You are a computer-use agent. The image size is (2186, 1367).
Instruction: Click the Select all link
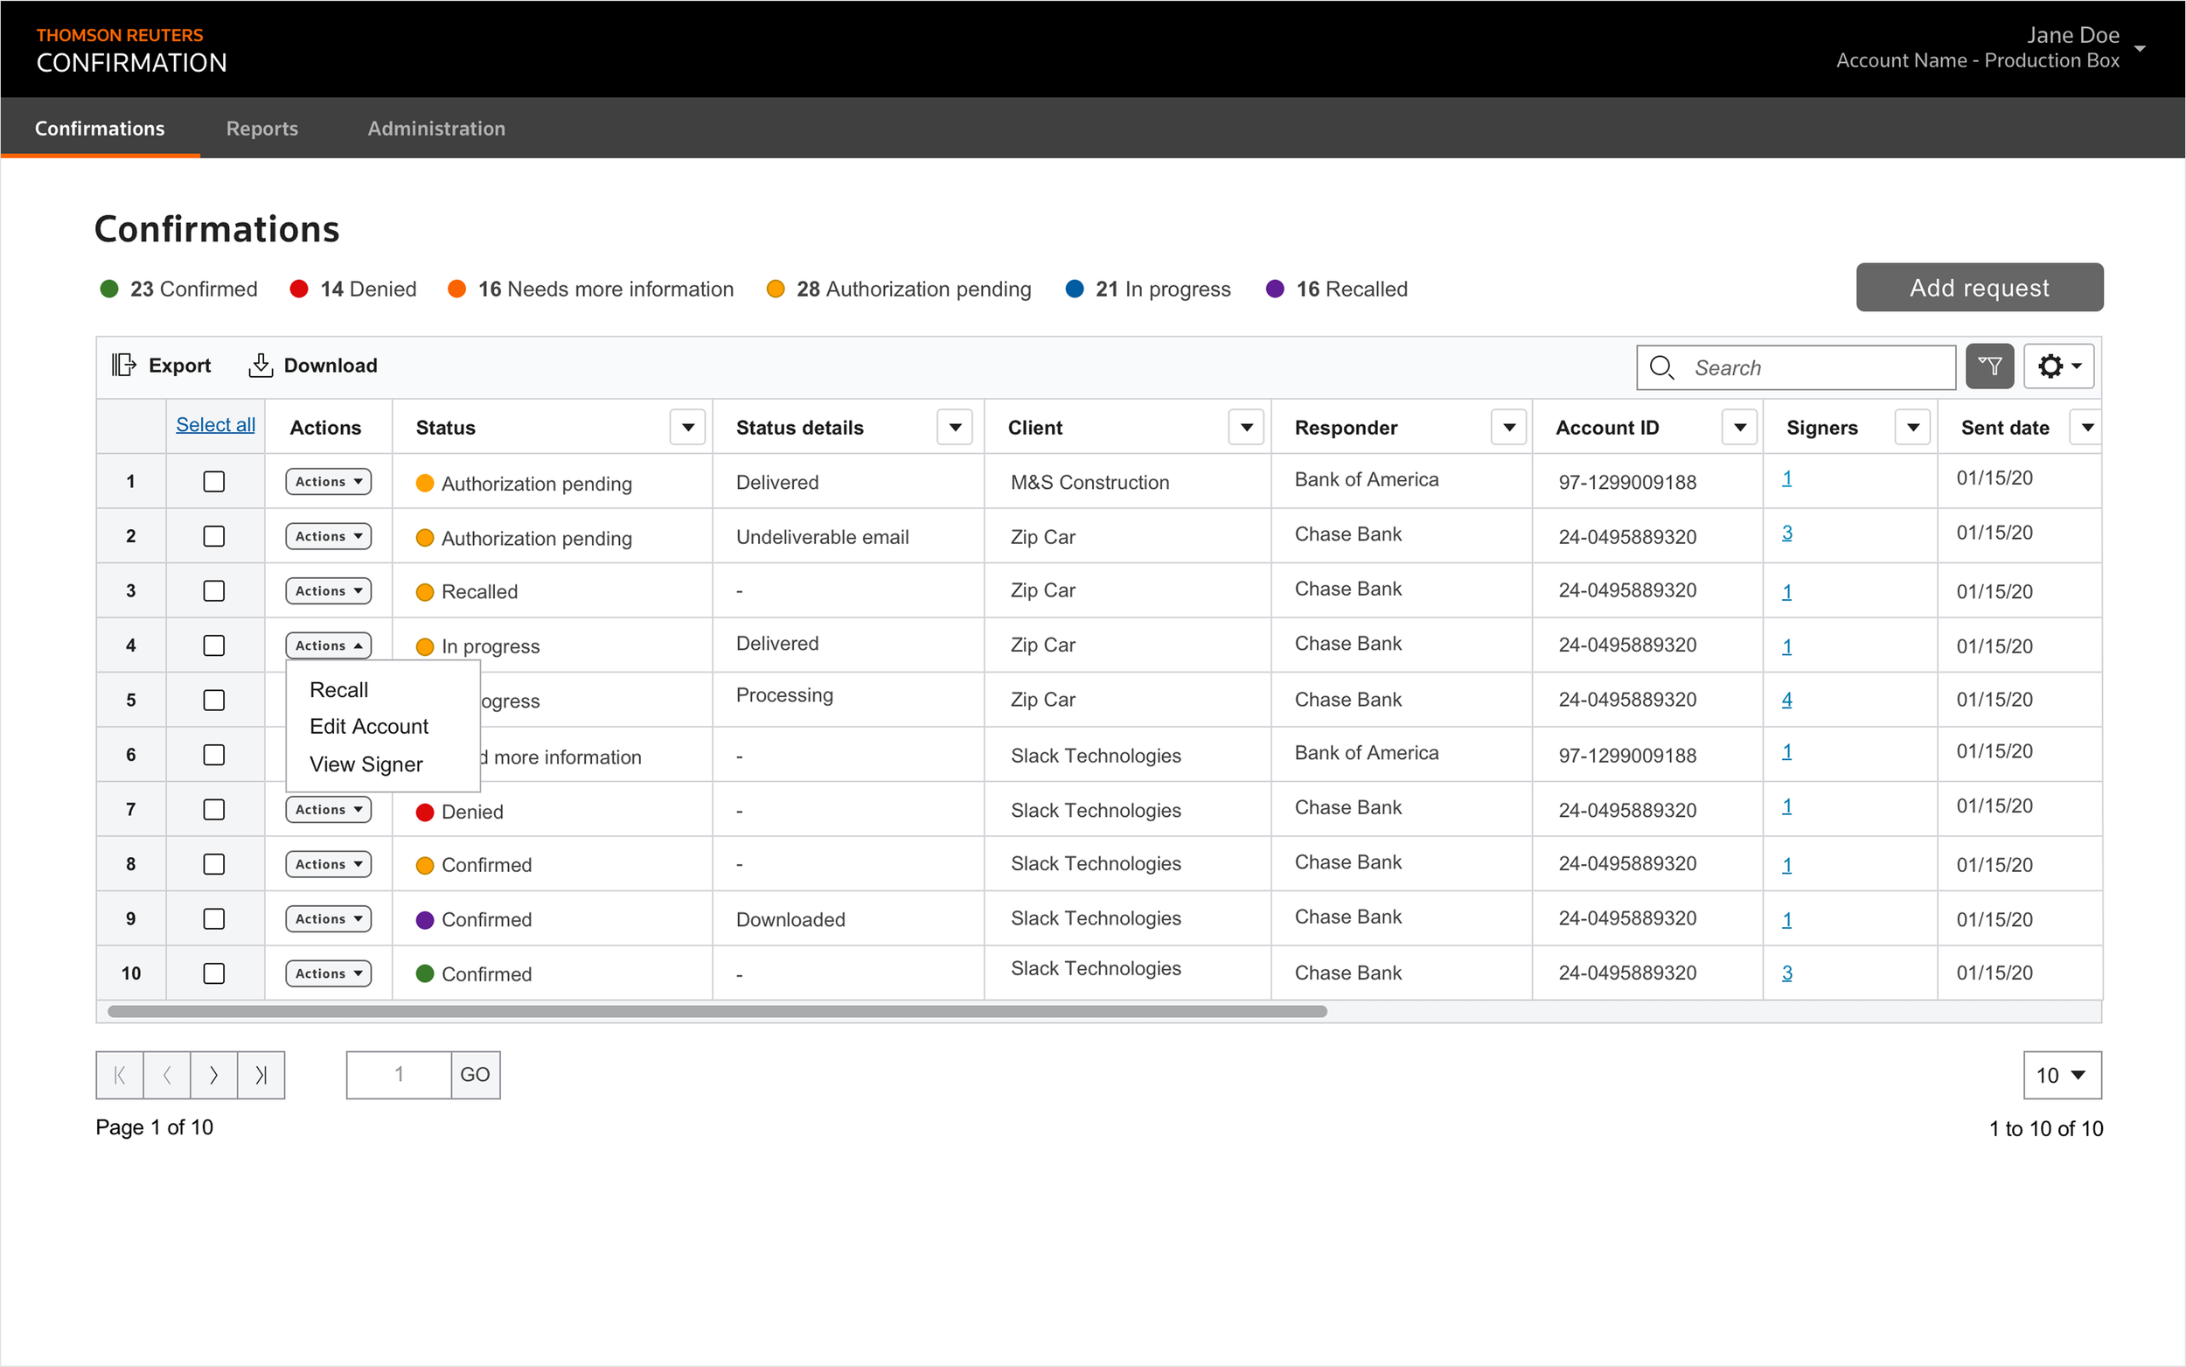215,424
